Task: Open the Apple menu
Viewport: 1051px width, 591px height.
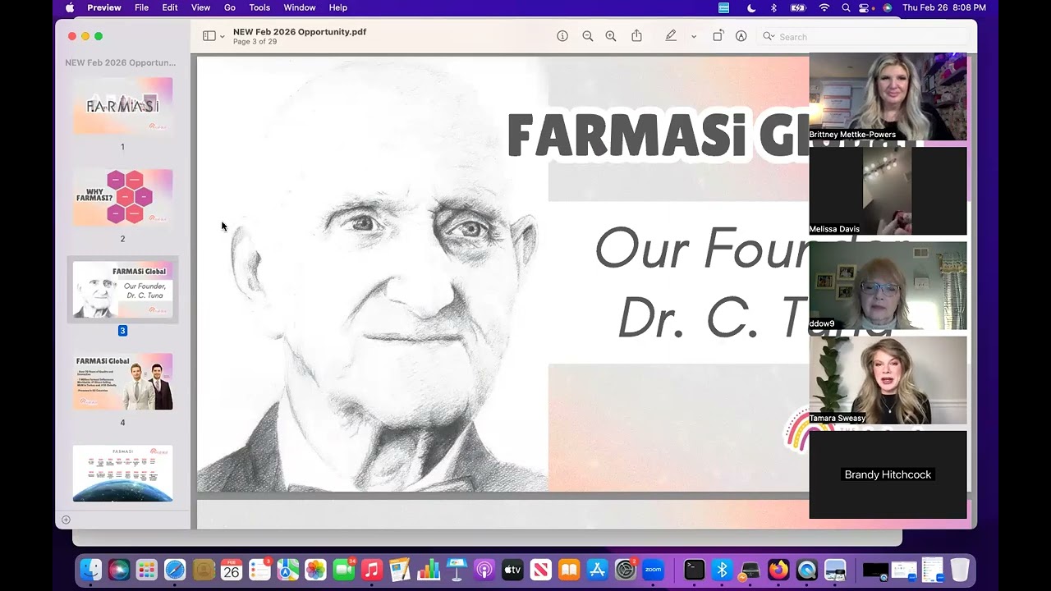Action: coord(70,7)
